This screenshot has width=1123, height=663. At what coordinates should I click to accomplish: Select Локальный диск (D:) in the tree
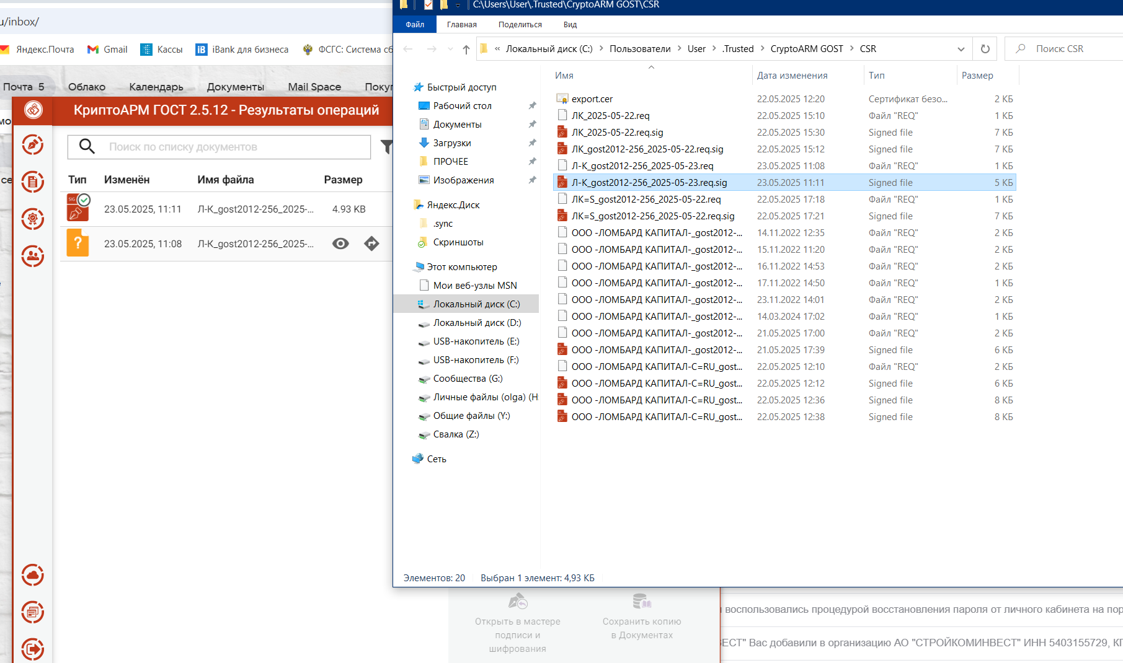tap(477, 323)
